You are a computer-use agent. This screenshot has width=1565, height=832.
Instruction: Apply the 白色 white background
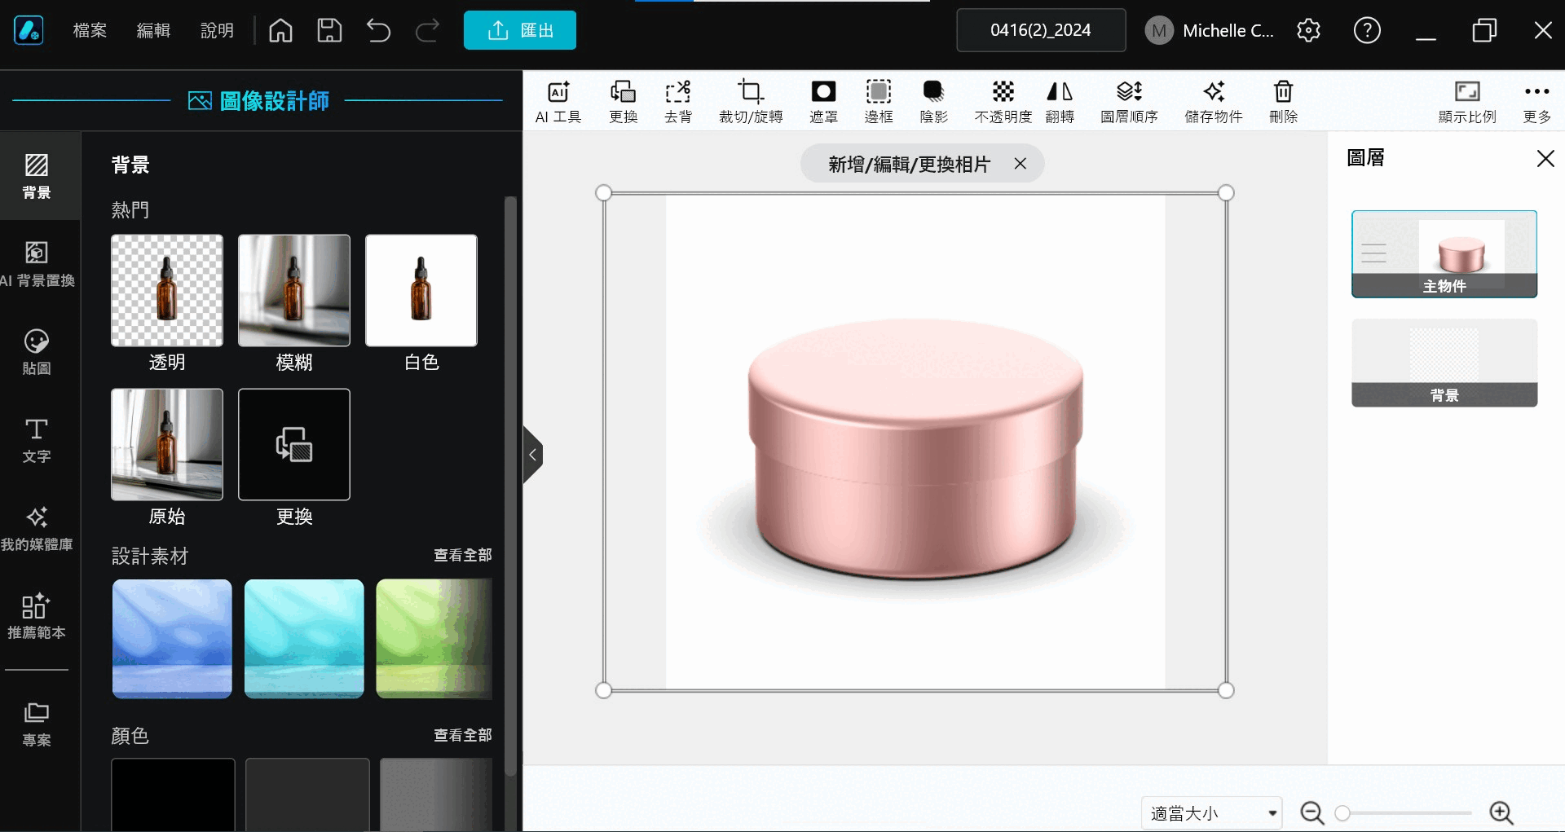421,290
